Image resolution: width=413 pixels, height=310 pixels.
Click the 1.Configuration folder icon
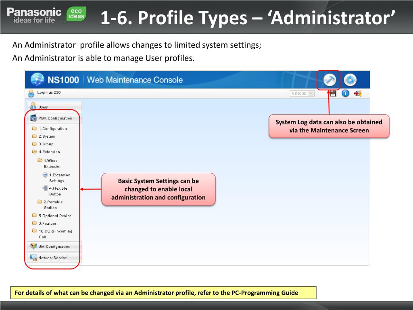tap(34, 128)
